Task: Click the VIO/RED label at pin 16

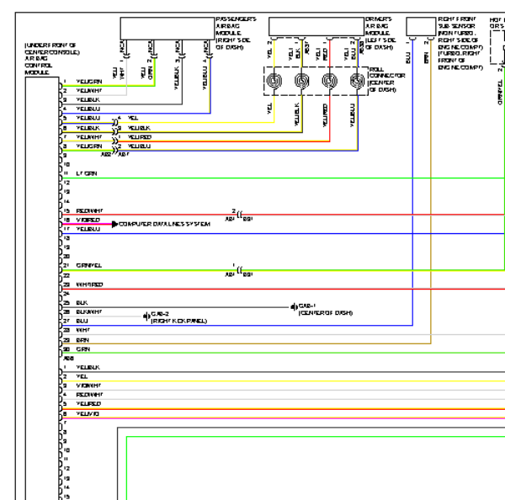Action: (88, 220)
